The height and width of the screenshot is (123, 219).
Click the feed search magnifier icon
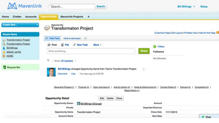click(x=48, y=60)
